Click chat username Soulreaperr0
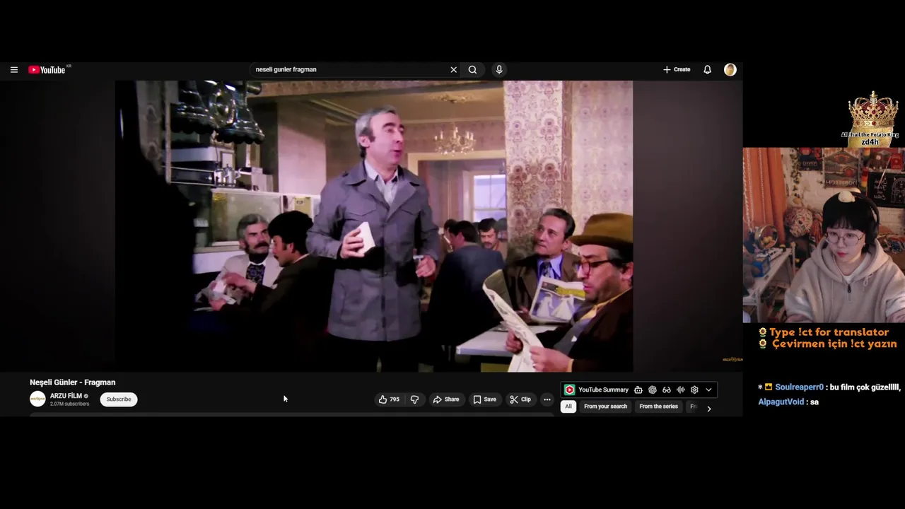The height and width of the screenshot is (509, 905). pyautogui.click(x=799, y=387)
